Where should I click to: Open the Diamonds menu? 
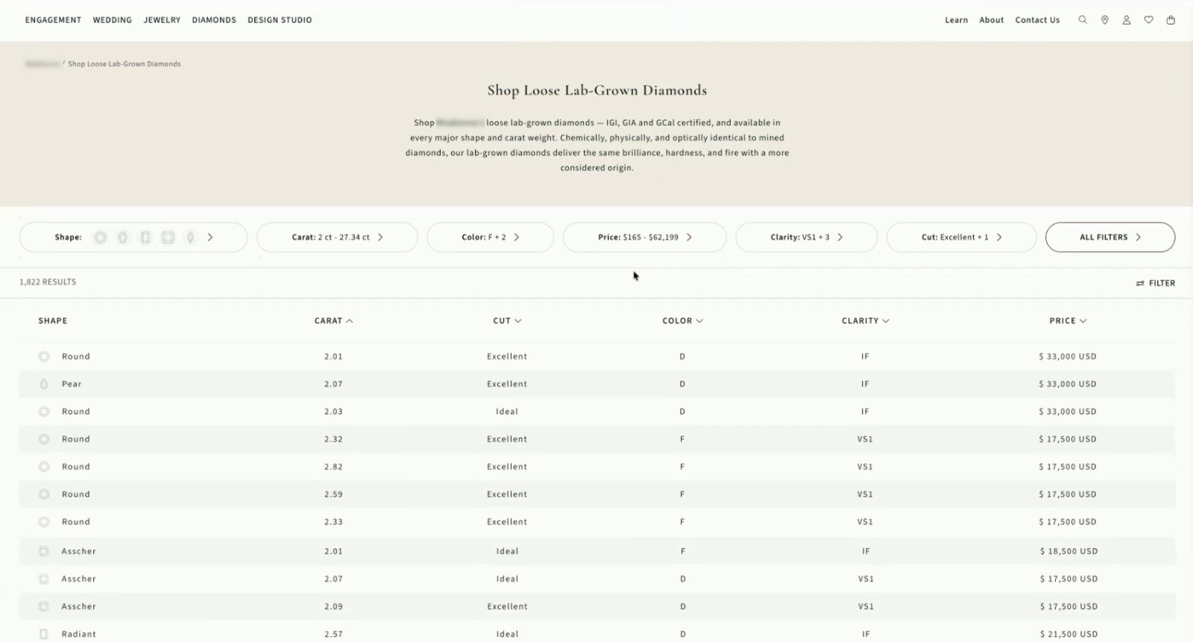coord(214,20)
